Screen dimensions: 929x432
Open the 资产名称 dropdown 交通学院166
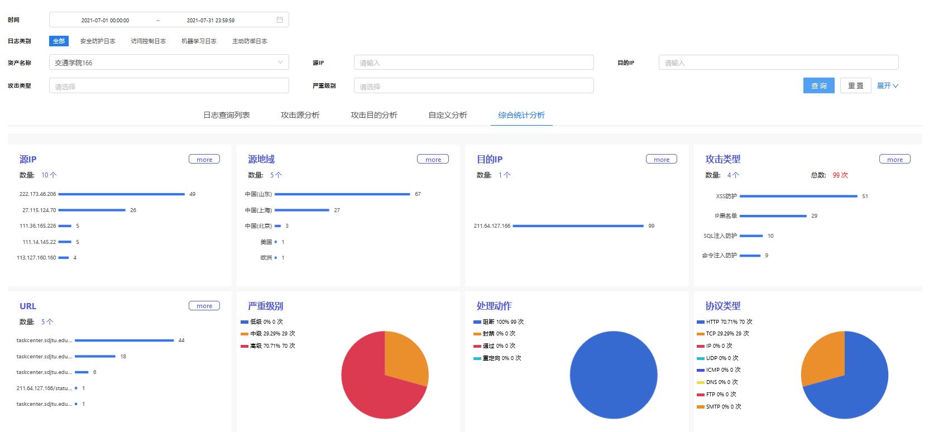click(x=169, y=63)
